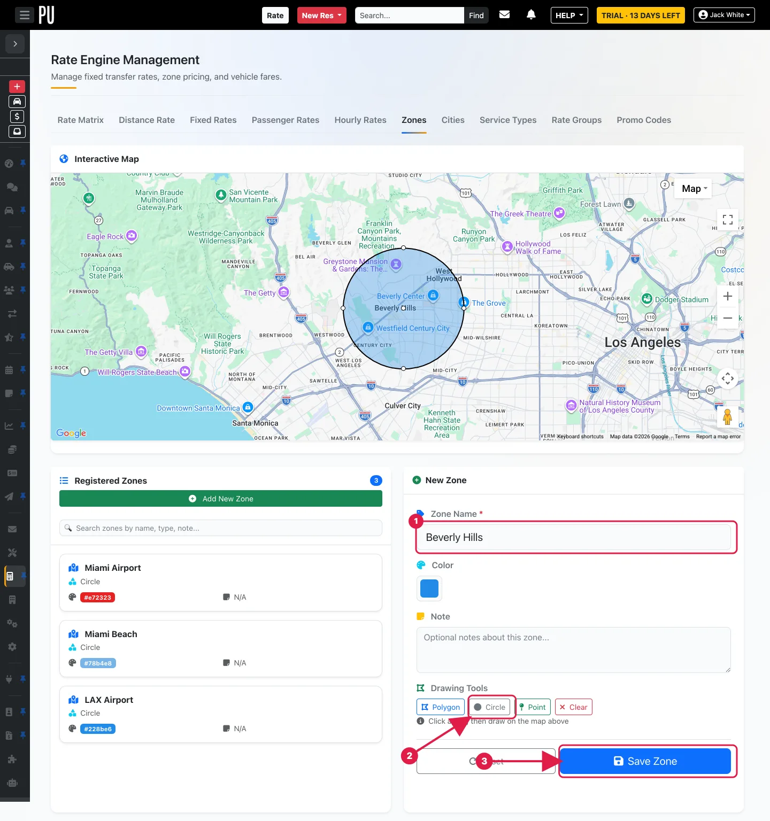Open the blue zone Color swatch picker
Image resolution: width=770 pixels, height=821 pixels.
pos(429,588)
